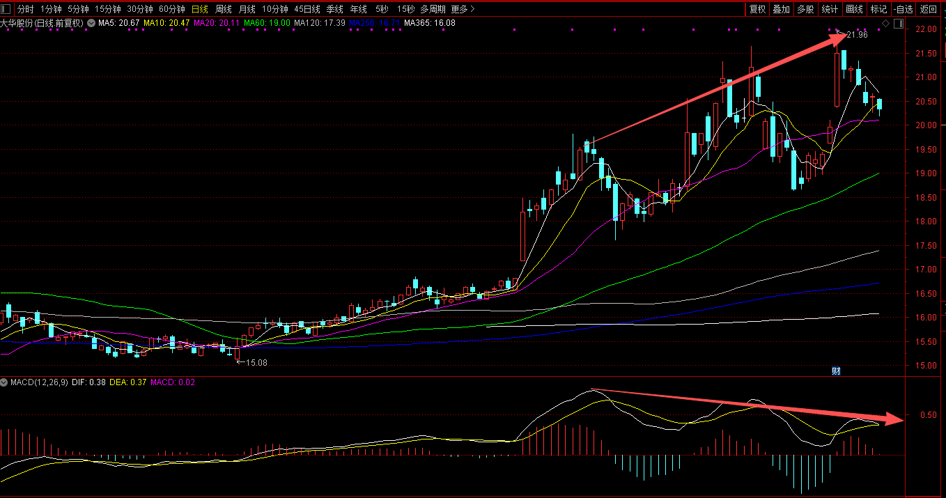Click the MA365: 16.08 indicator label
946x498 pixels.
(x=430, y=23)
